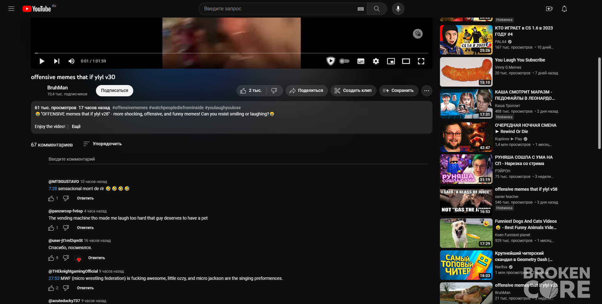Viewport: 602px width, 304px height.
Task: Jump to timestamp 7:28 in comment
Action: coord(53,189)
